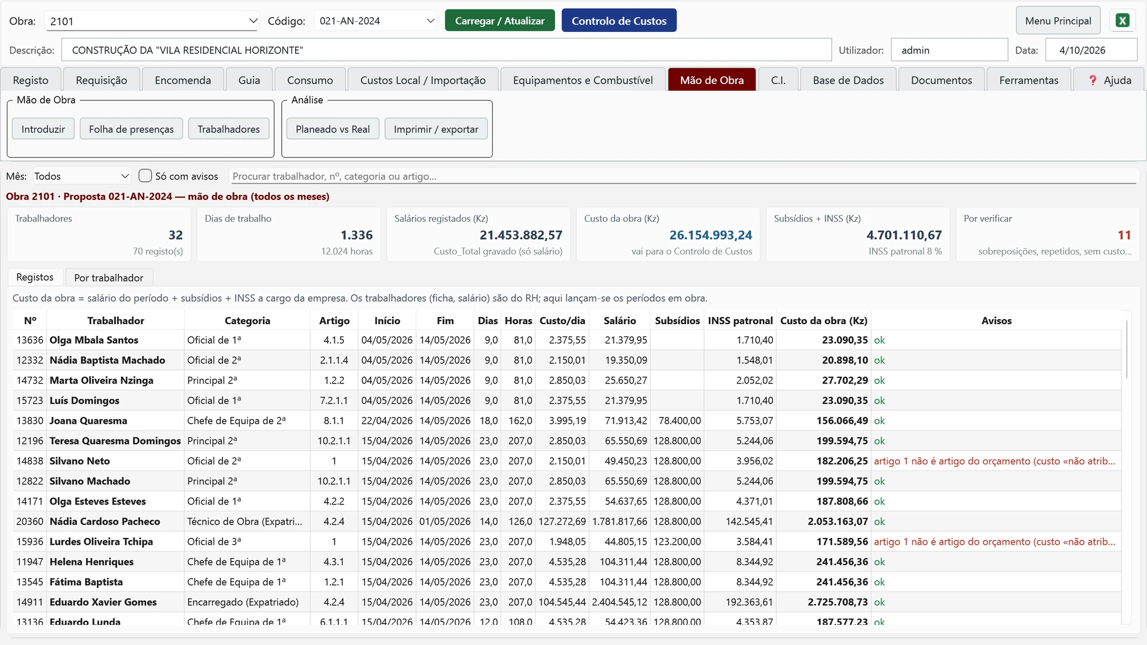
Task: Open the Equipamentos e Combustível tab
Action: (582, 80)
